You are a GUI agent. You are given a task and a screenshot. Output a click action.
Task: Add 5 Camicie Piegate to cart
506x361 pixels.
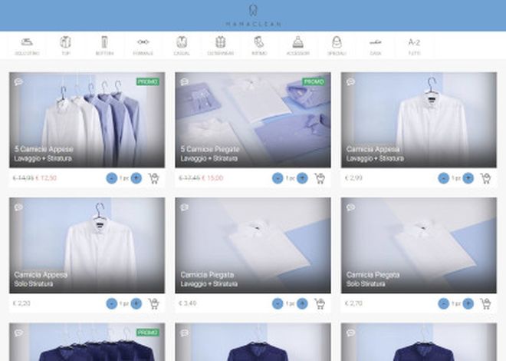pos(320,178)
